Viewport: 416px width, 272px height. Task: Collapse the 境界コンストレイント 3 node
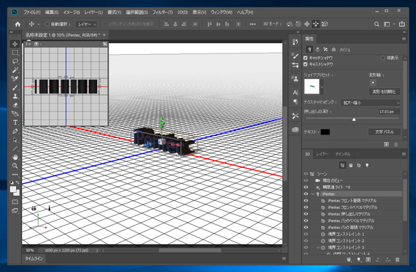coord(318,248)
